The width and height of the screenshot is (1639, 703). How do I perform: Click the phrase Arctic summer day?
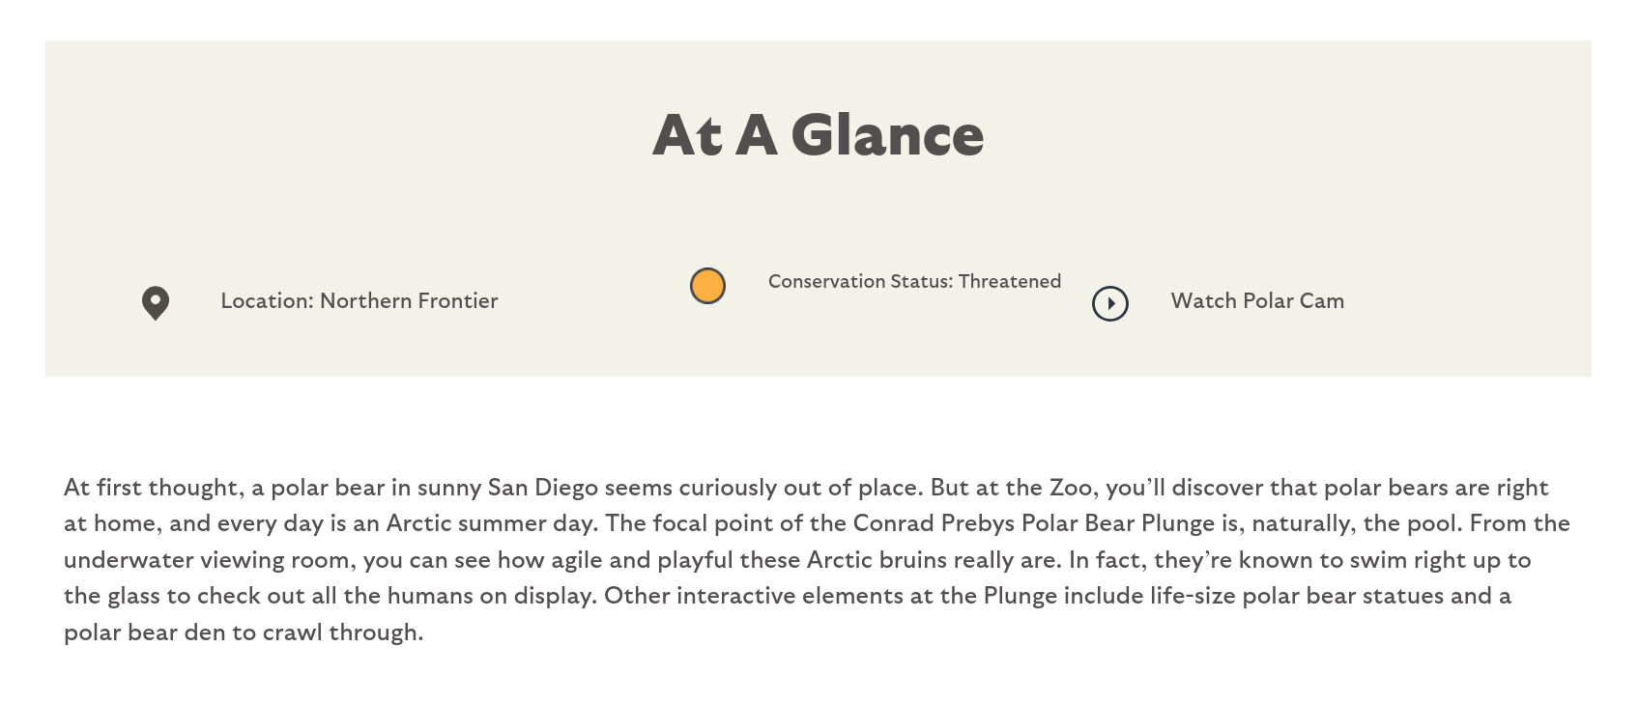(x=490, y=523)
